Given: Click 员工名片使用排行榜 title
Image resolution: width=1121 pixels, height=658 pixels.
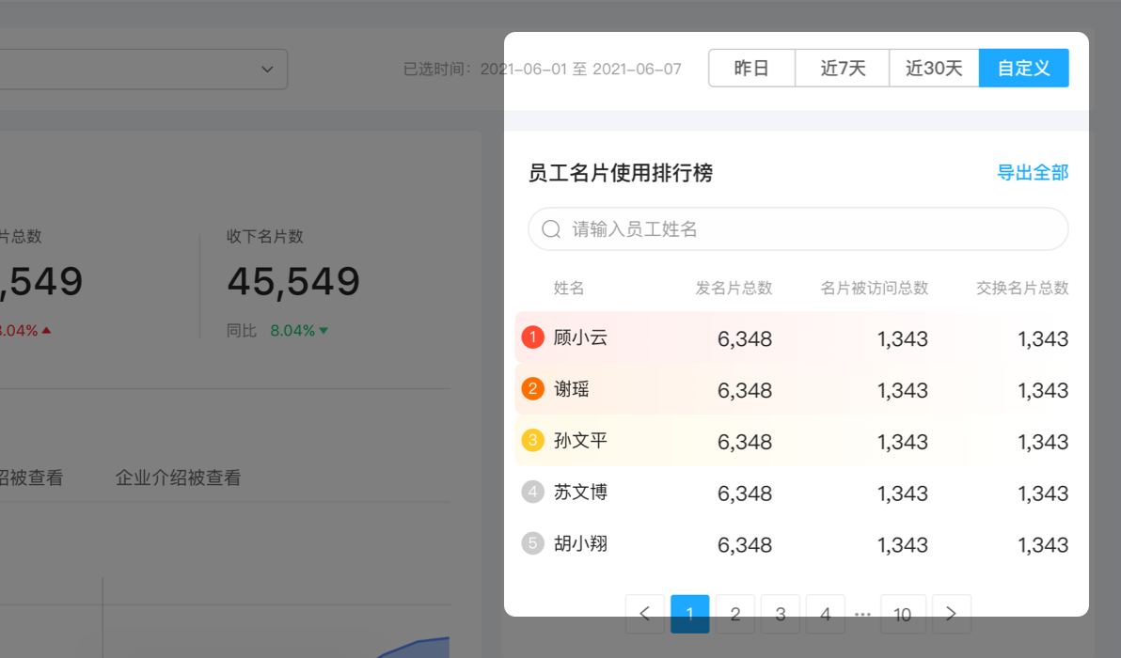Looking at the screenshot, I should coord(621,173).
